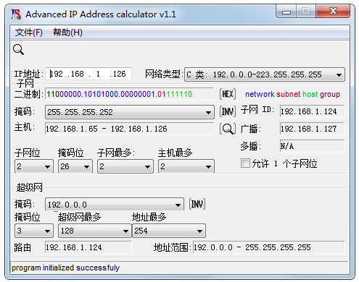Click the INV button beside subnet mask
Viewport: 359px width, 282px height.
[x=228, y=111]
